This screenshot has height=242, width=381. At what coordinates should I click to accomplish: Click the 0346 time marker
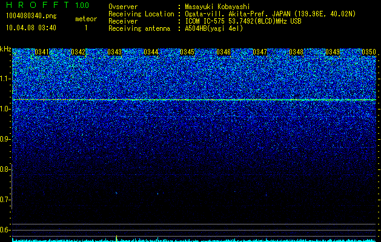click(224, 52)
